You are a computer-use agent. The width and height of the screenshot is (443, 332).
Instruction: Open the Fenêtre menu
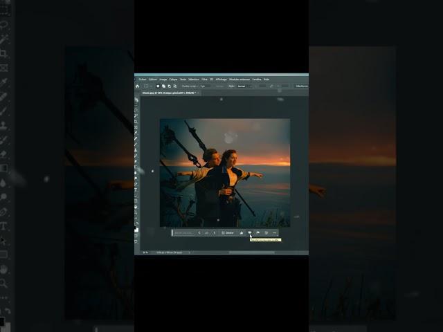[x=257, y=80]
